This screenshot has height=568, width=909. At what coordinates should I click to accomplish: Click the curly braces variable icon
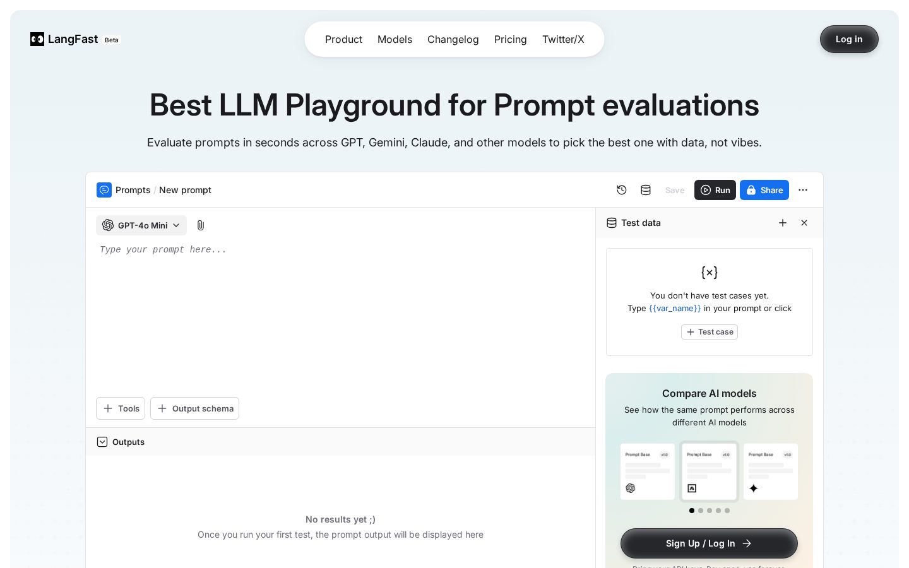click(710, 273)
